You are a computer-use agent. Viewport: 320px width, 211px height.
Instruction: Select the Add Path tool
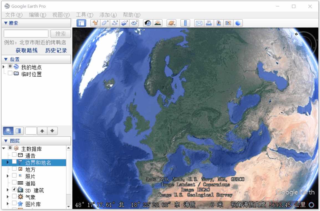click(x=115, y=23)
